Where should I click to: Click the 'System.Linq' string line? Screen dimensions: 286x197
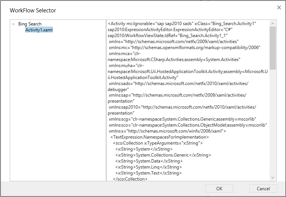click(148, 167)
